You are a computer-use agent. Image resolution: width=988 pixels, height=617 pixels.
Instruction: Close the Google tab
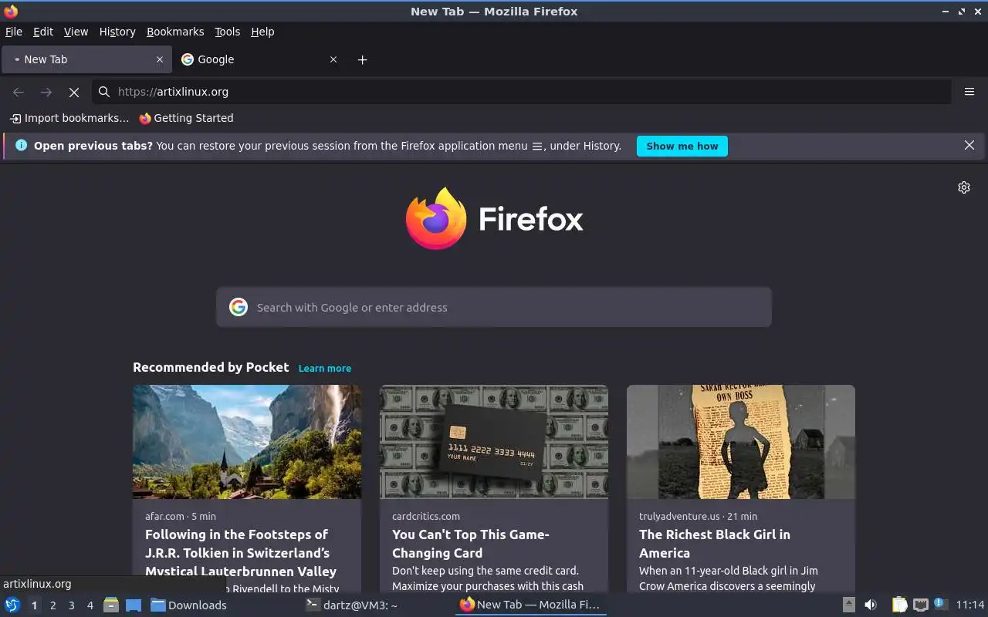333,59
